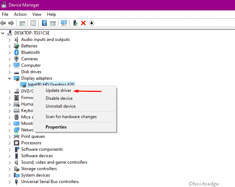235x187 pixels.
Task: Expand the Batteries category arrow
Action: [10, 46]
